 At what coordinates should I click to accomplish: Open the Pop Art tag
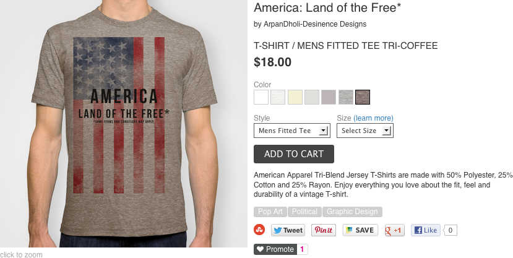click(270, 212)
